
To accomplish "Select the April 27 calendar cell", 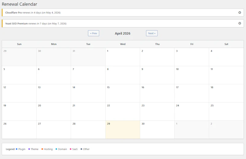I will [54, 130].
